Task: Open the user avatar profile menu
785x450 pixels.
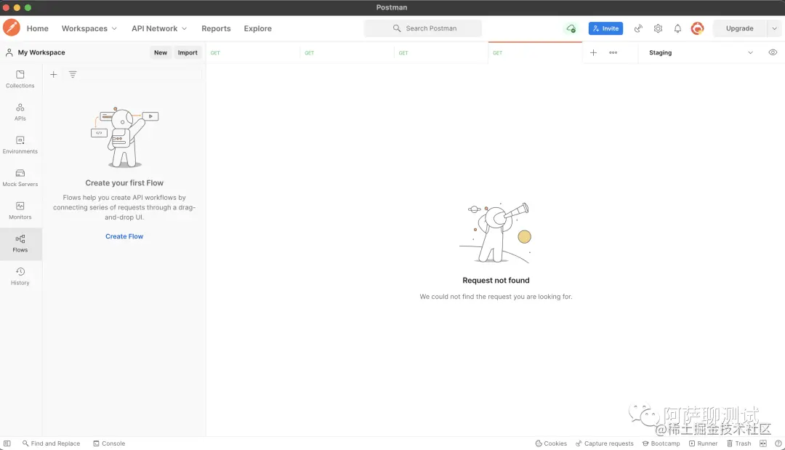Action: coord(697,28)
